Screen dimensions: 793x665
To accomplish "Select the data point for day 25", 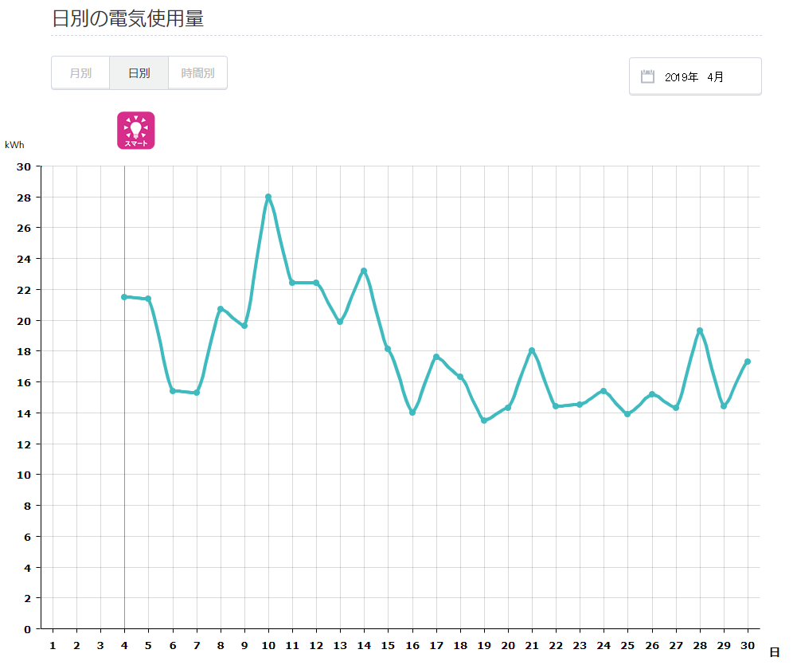I will (627, 414).
